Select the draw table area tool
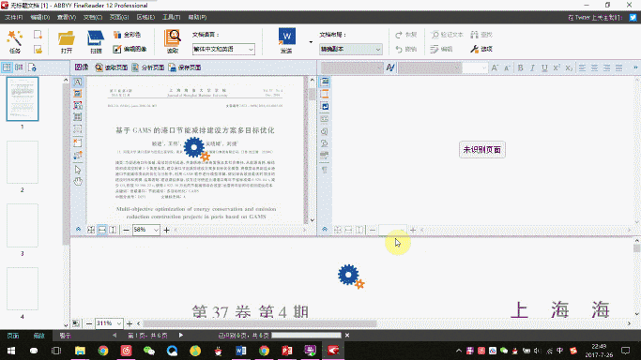The width and height of the screenshot is (641, 360). pyautogui.click(x=78, y=117)
